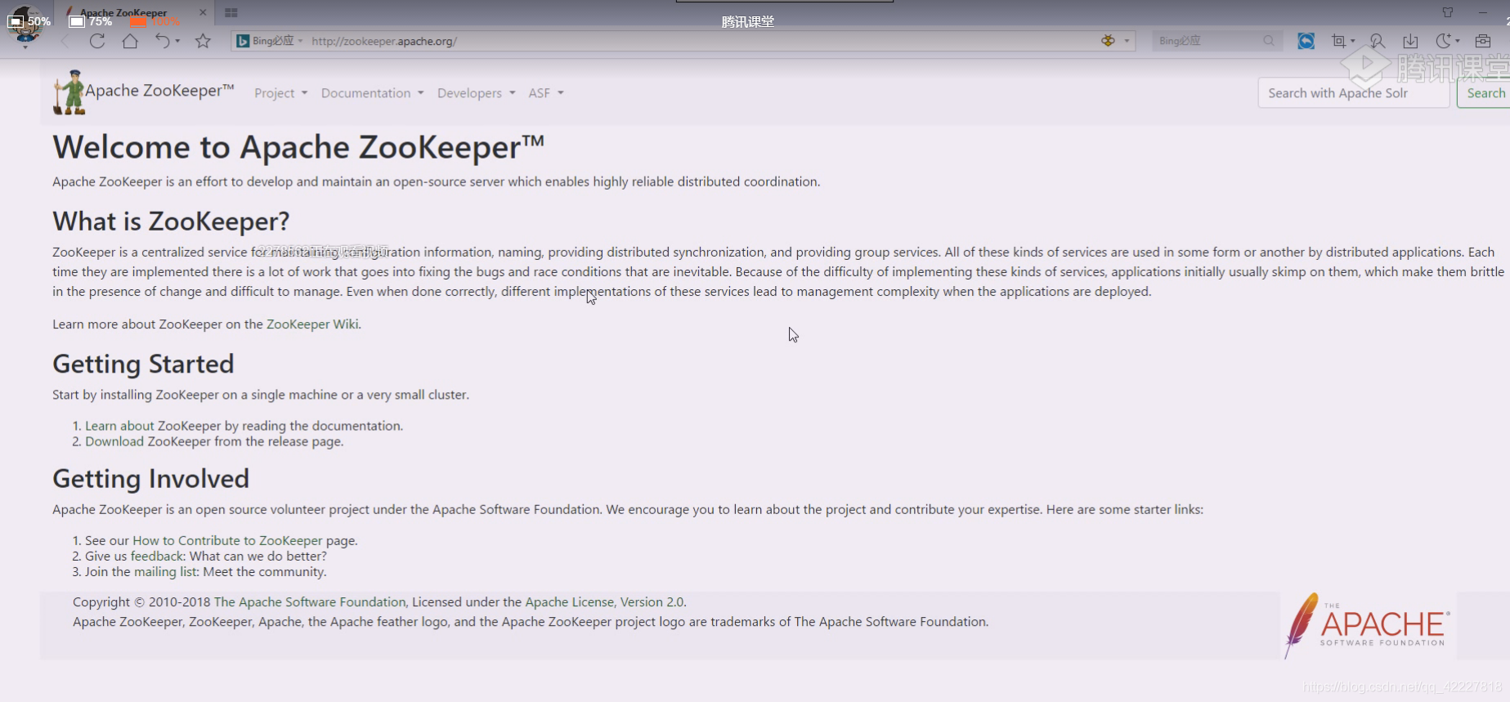Expand the address bar history dropdown arrow

(1127, 41)
